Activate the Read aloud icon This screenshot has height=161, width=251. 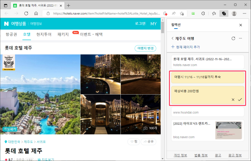(x=174, y=13)
